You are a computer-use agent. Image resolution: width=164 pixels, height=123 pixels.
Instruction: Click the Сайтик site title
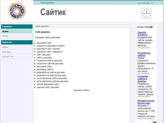point(53,12)
